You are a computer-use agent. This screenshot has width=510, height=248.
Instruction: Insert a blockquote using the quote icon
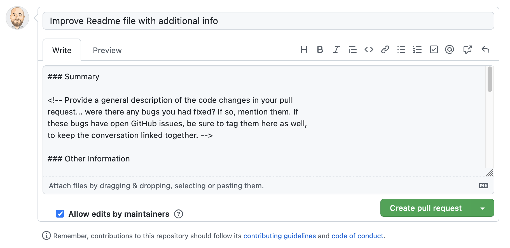coord(352,49)
